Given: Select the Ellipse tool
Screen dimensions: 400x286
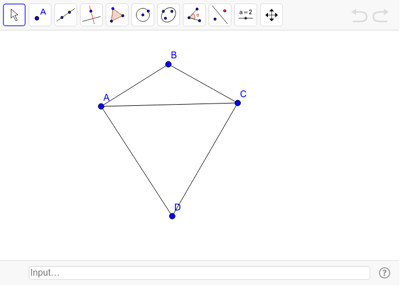Looking at the screenshot, I should pyautogui.click(x=169, y=15).
